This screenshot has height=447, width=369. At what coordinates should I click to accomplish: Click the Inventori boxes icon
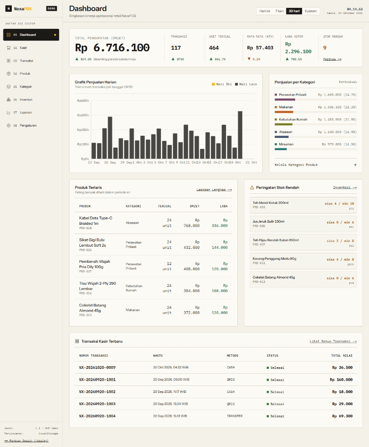[x=9, y=100]
